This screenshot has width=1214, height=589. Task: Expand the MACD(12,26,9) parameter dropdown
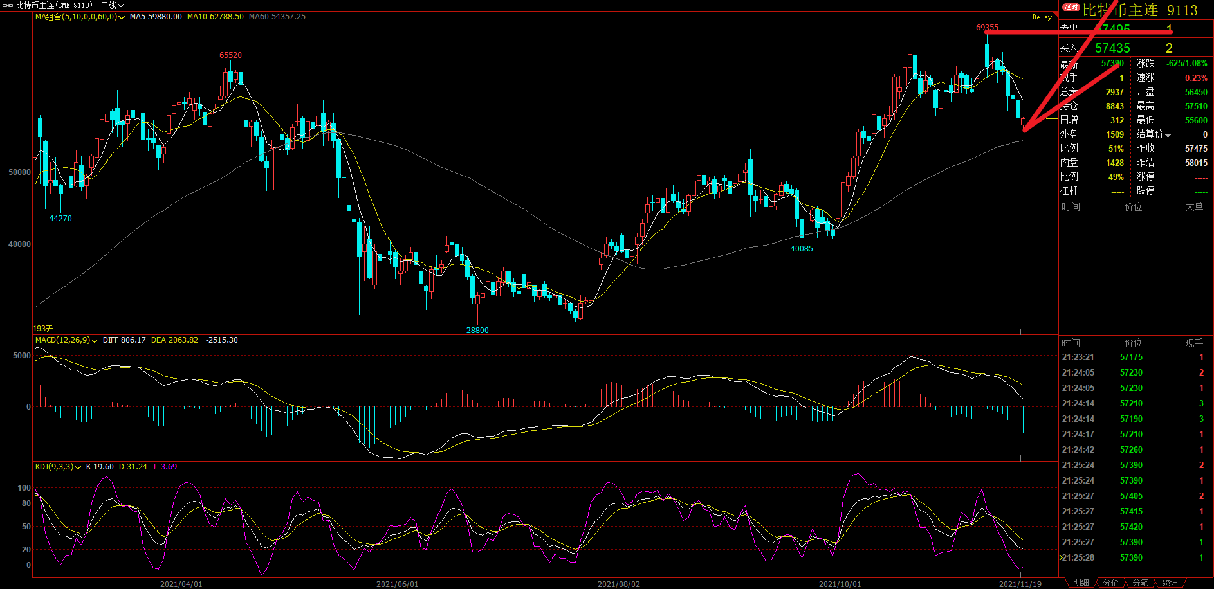(x=95, y=340)
